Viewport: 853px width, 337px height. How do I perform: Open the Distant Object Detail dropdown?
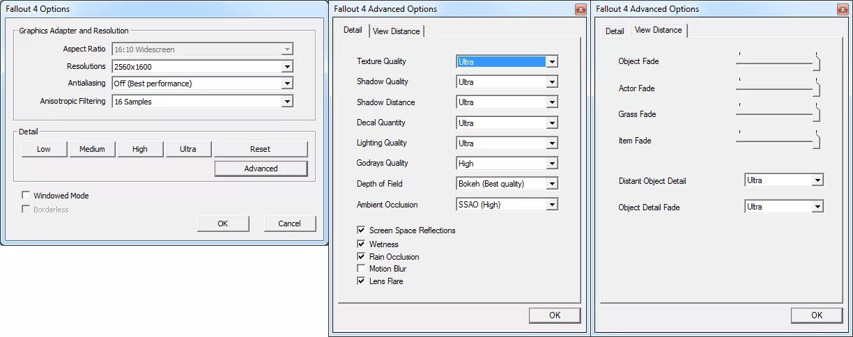click(x=784, y=180)
